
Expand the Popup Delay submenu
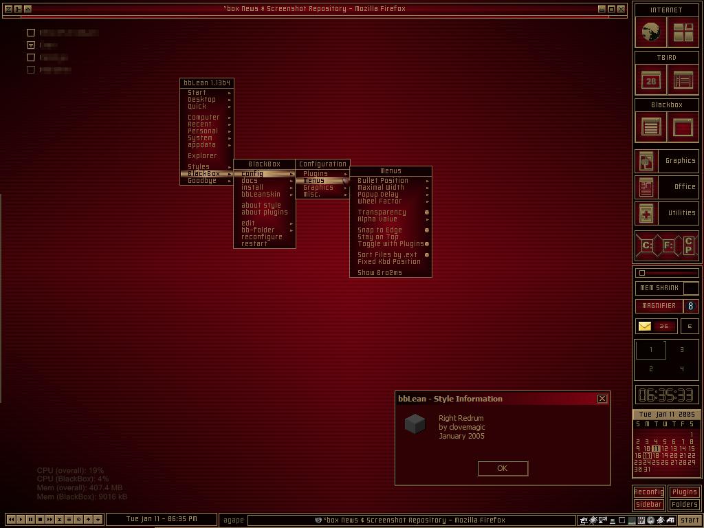390,195
